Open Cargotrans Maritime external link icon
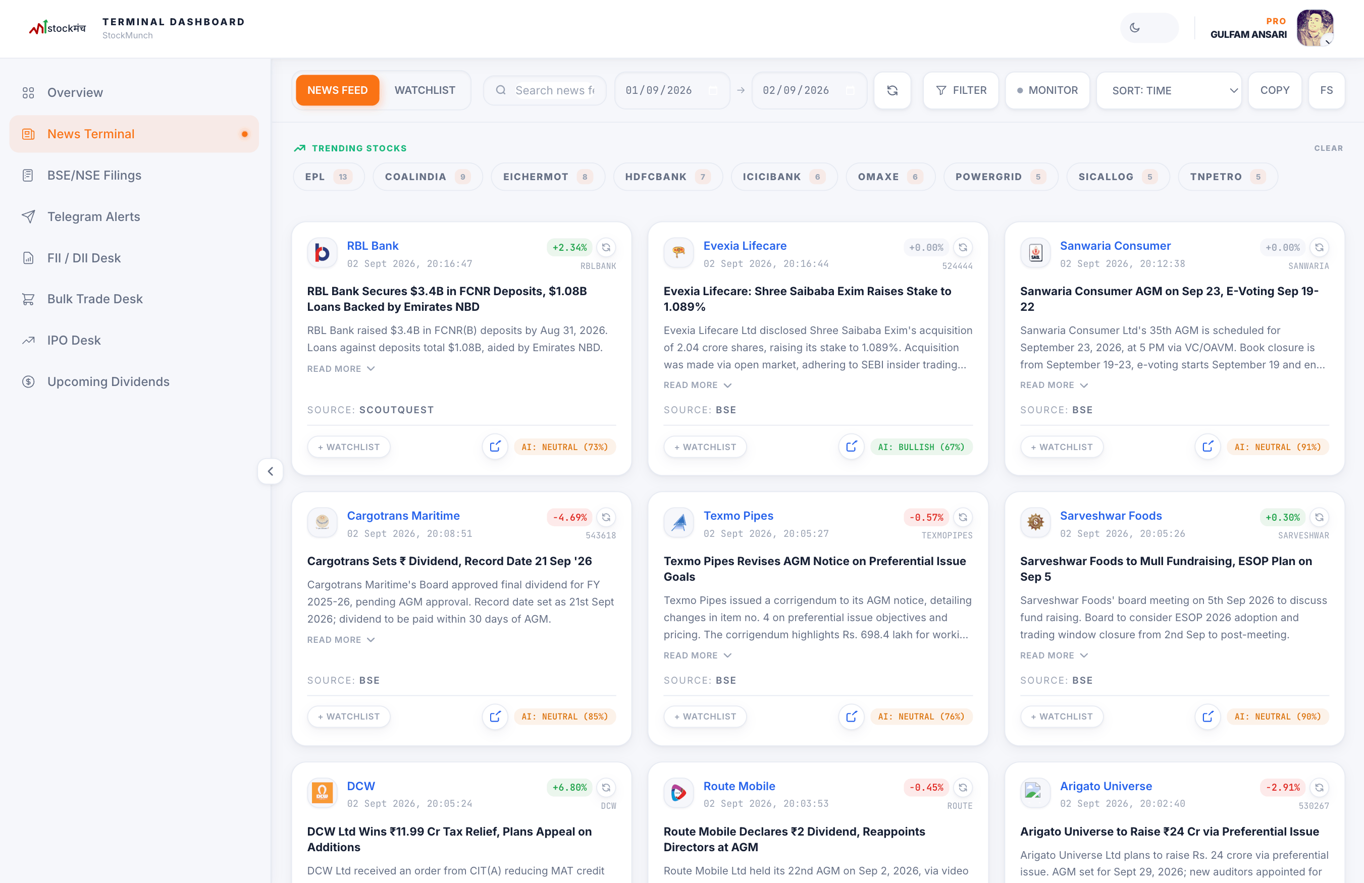Screen dimensions: 1364x883 pos(495,716)
